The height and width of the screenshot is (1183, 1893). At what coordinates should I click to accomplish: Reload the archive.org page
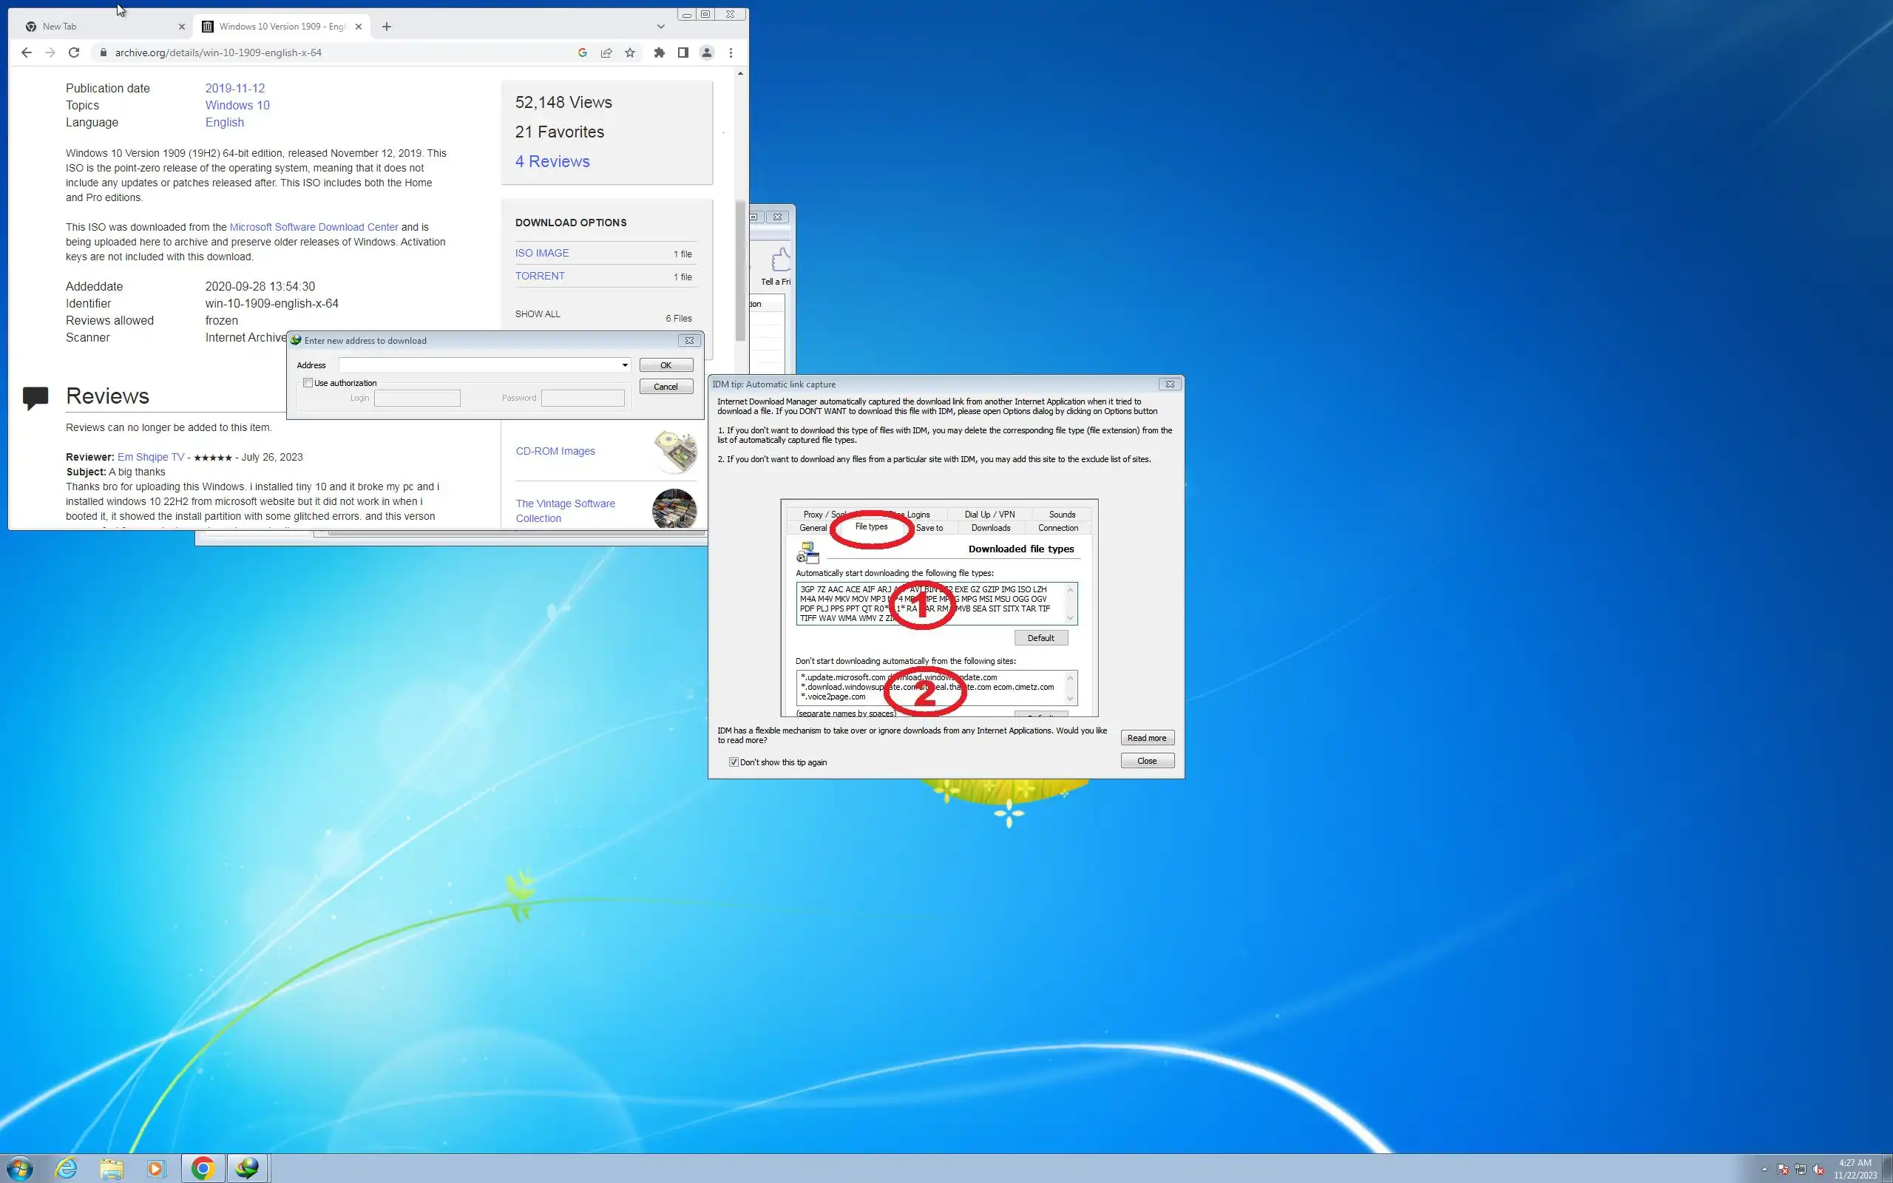click(x=73, y=52)
